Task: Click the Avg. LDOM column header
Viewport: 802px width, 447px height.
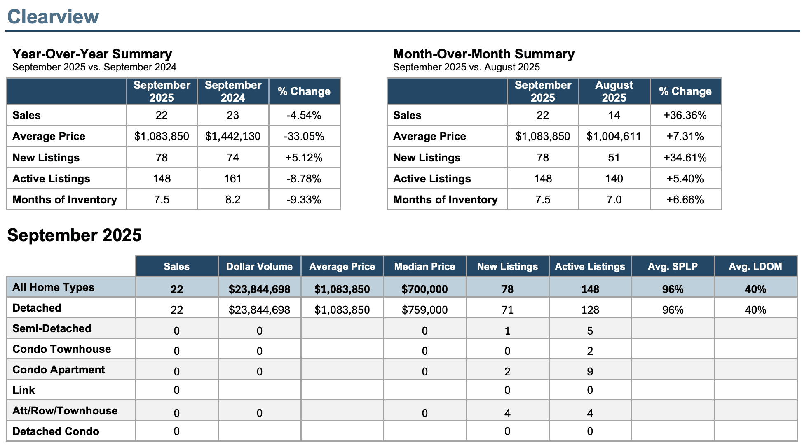Action: coord(755,267)
